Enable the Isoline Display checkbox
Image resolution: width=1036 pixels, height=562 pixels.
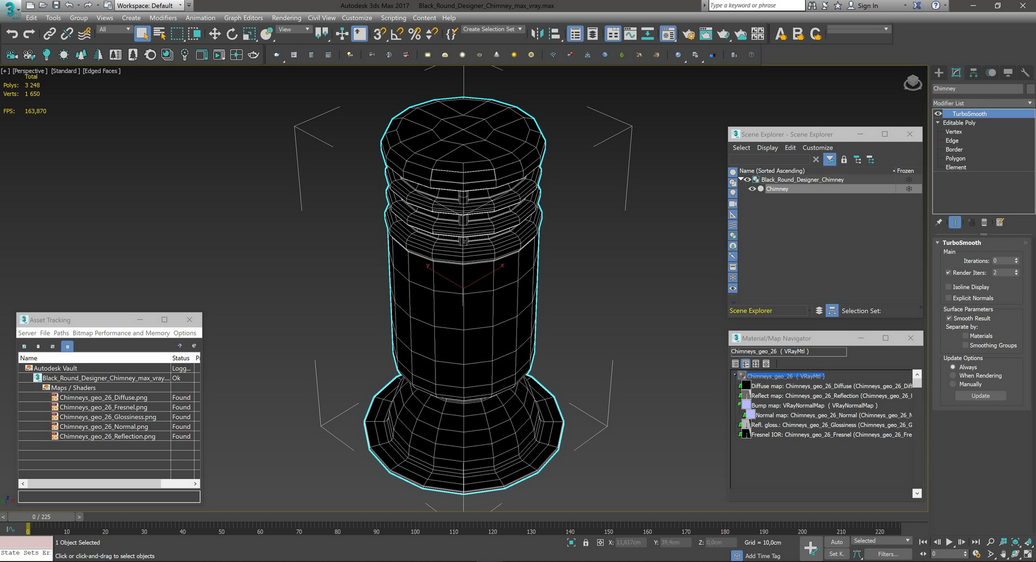(948, 287)
